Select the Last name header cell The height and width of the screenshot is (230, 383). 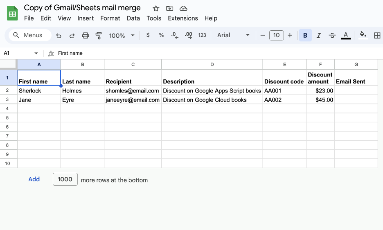[x=82, y=78]
